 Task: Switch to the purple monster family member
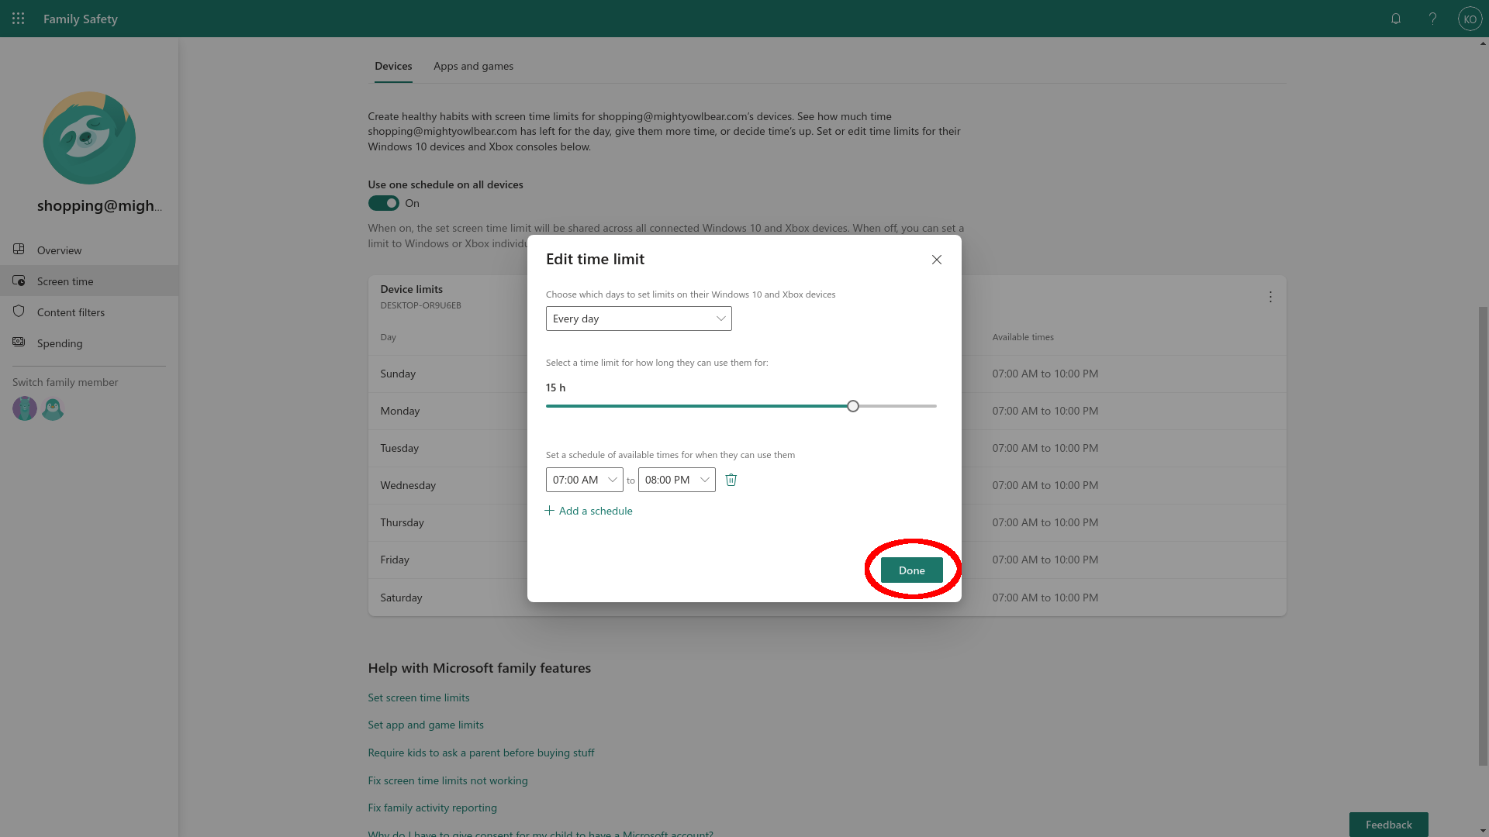click(x=25, y=408)
